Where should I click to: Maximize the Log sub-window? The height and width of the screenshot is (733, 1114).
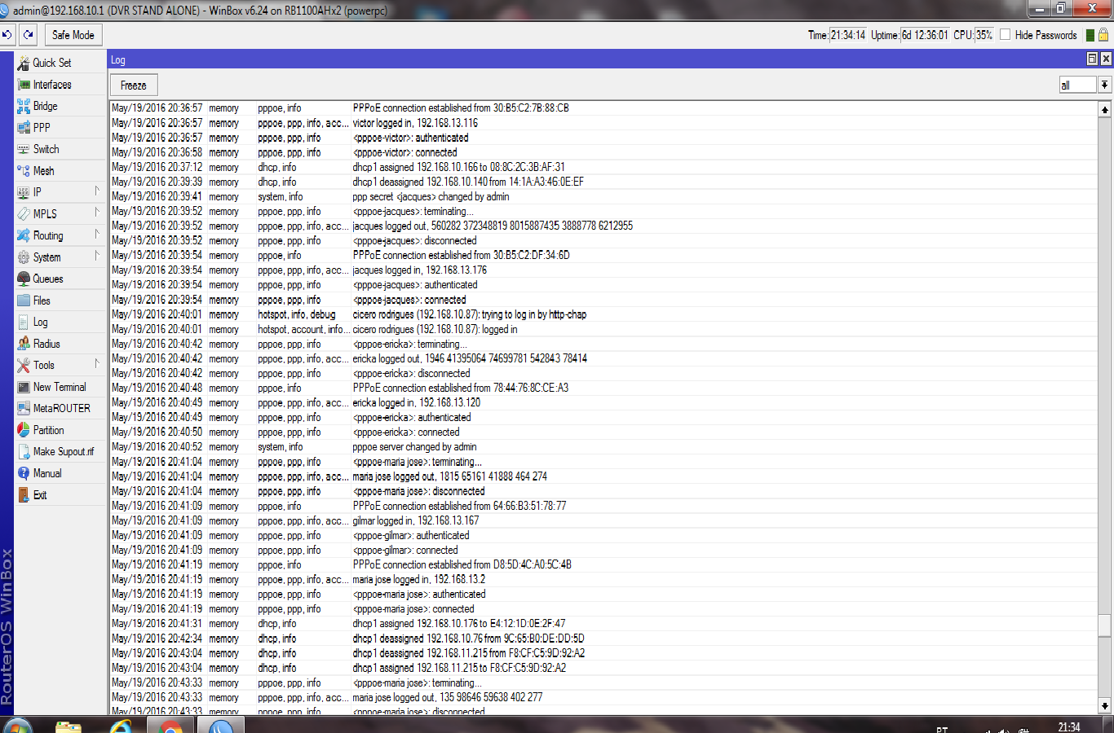pyautogui.click(x=1093, y=59)
